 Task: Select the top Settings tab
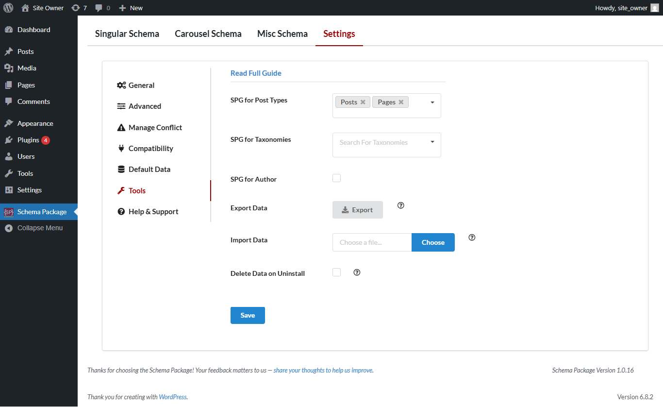(x=339, y=34)
